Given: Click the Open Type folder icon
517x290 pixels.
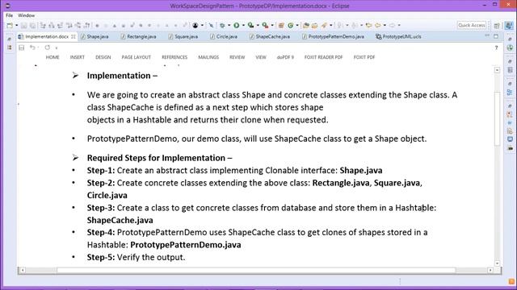Looking at the screenshot, I should (305, 25).
